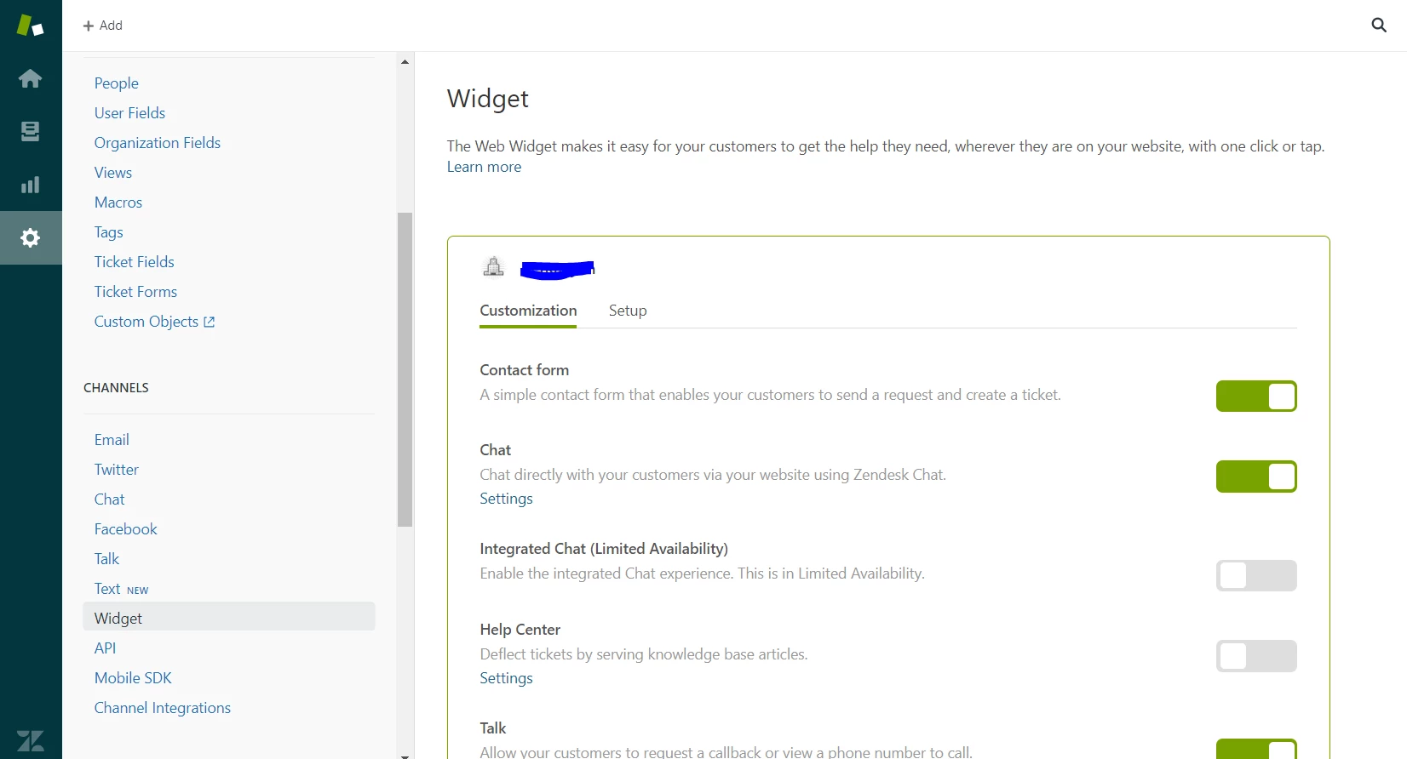
Task: Click the sidebar scrollbar thumb
Action: coord(405,369)
